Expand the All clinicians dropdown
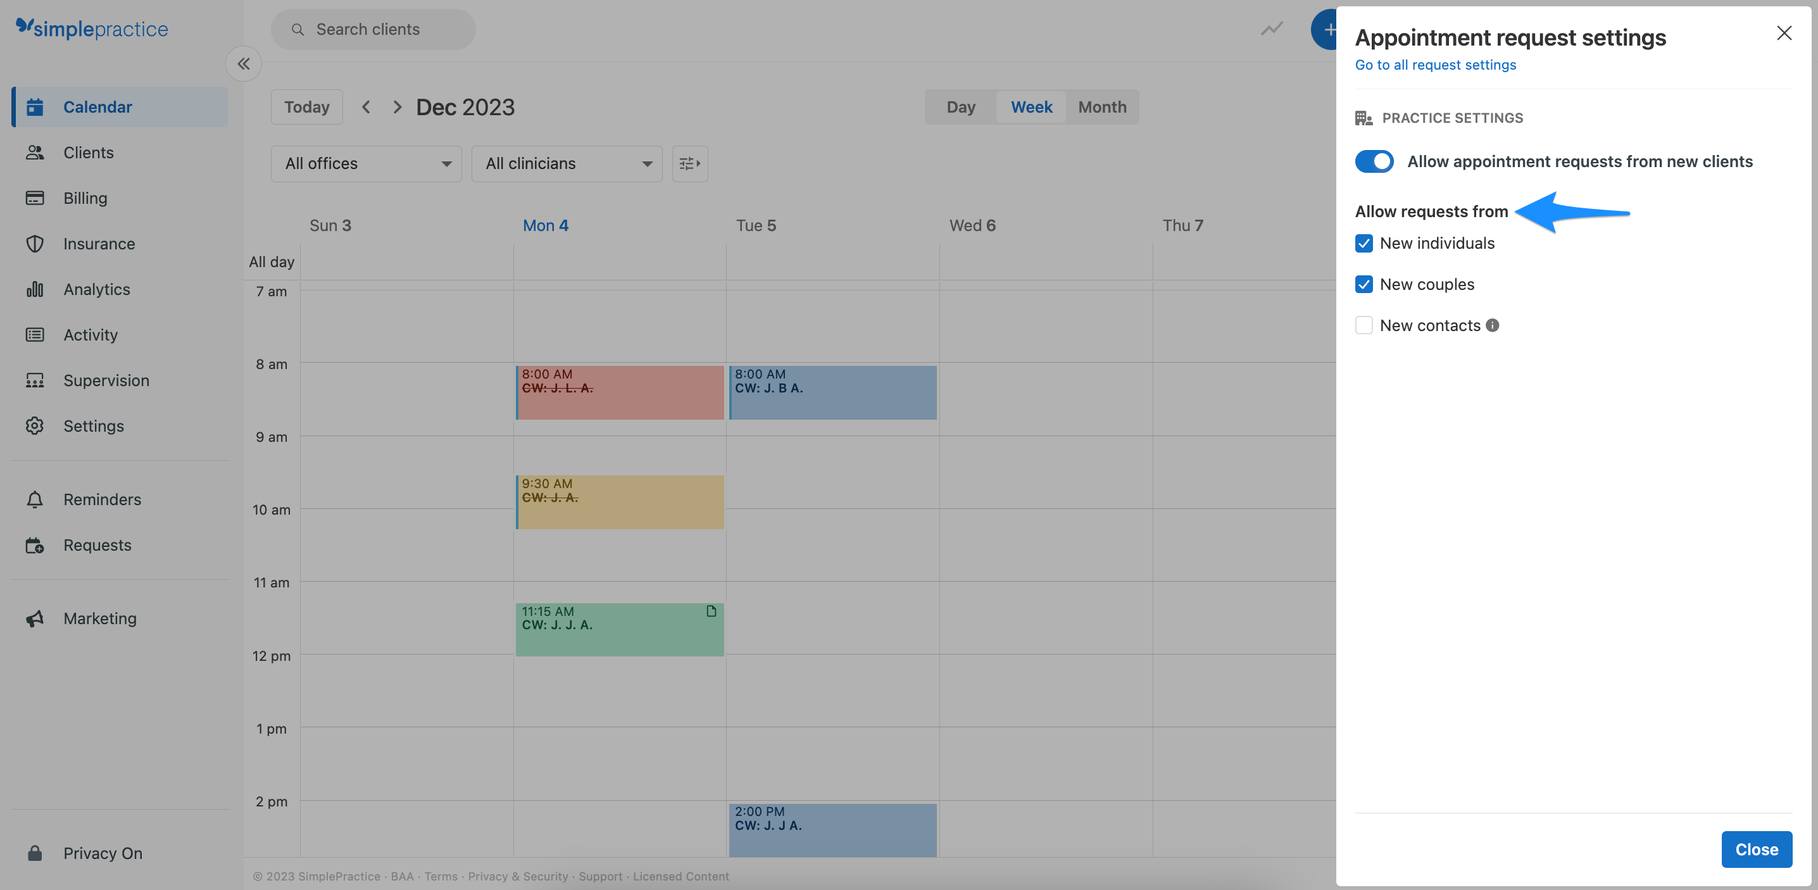 [566, 163]
